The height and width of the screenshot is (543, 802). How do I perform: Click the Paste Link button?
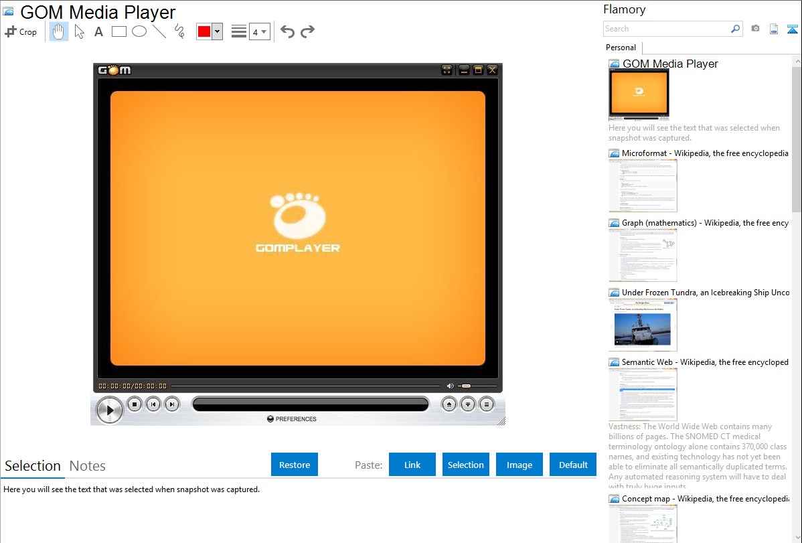coord(412,465)
